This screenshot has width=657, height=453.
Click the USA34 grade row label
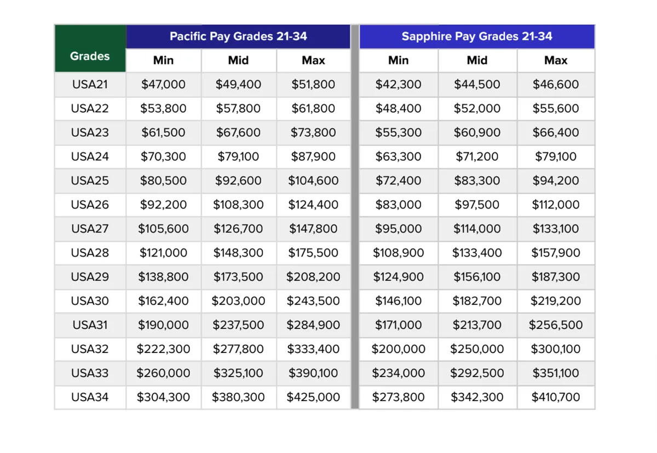point(90,397)
